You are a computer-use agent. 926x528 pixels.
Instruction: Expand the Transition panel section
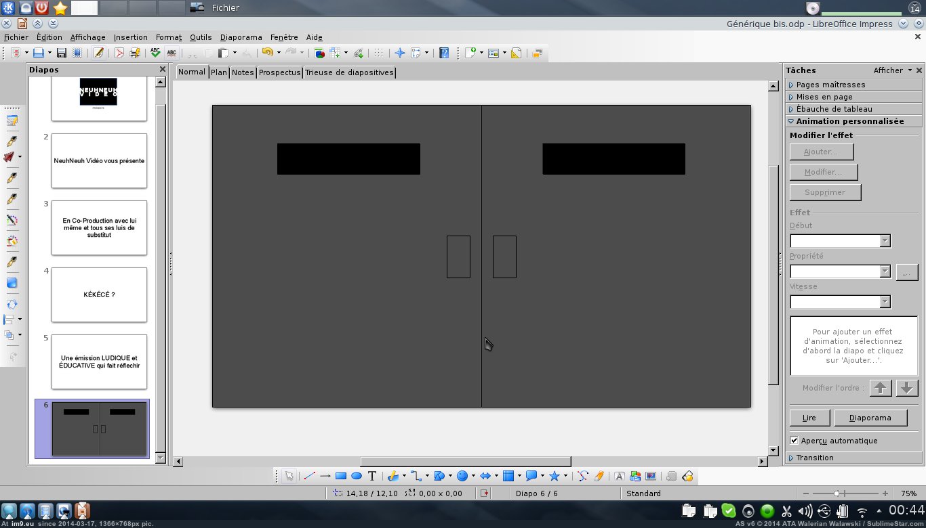pos(815,458)
